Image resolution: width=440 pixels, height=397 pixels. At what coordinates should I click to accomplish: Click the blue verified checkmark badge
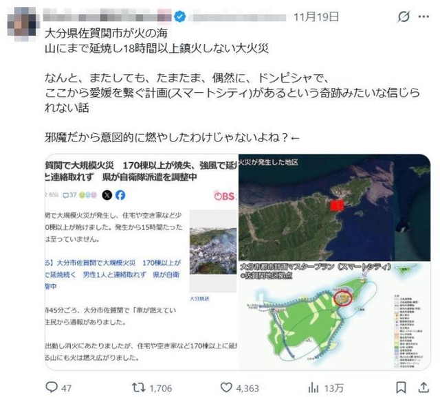[x=179, y=16]
